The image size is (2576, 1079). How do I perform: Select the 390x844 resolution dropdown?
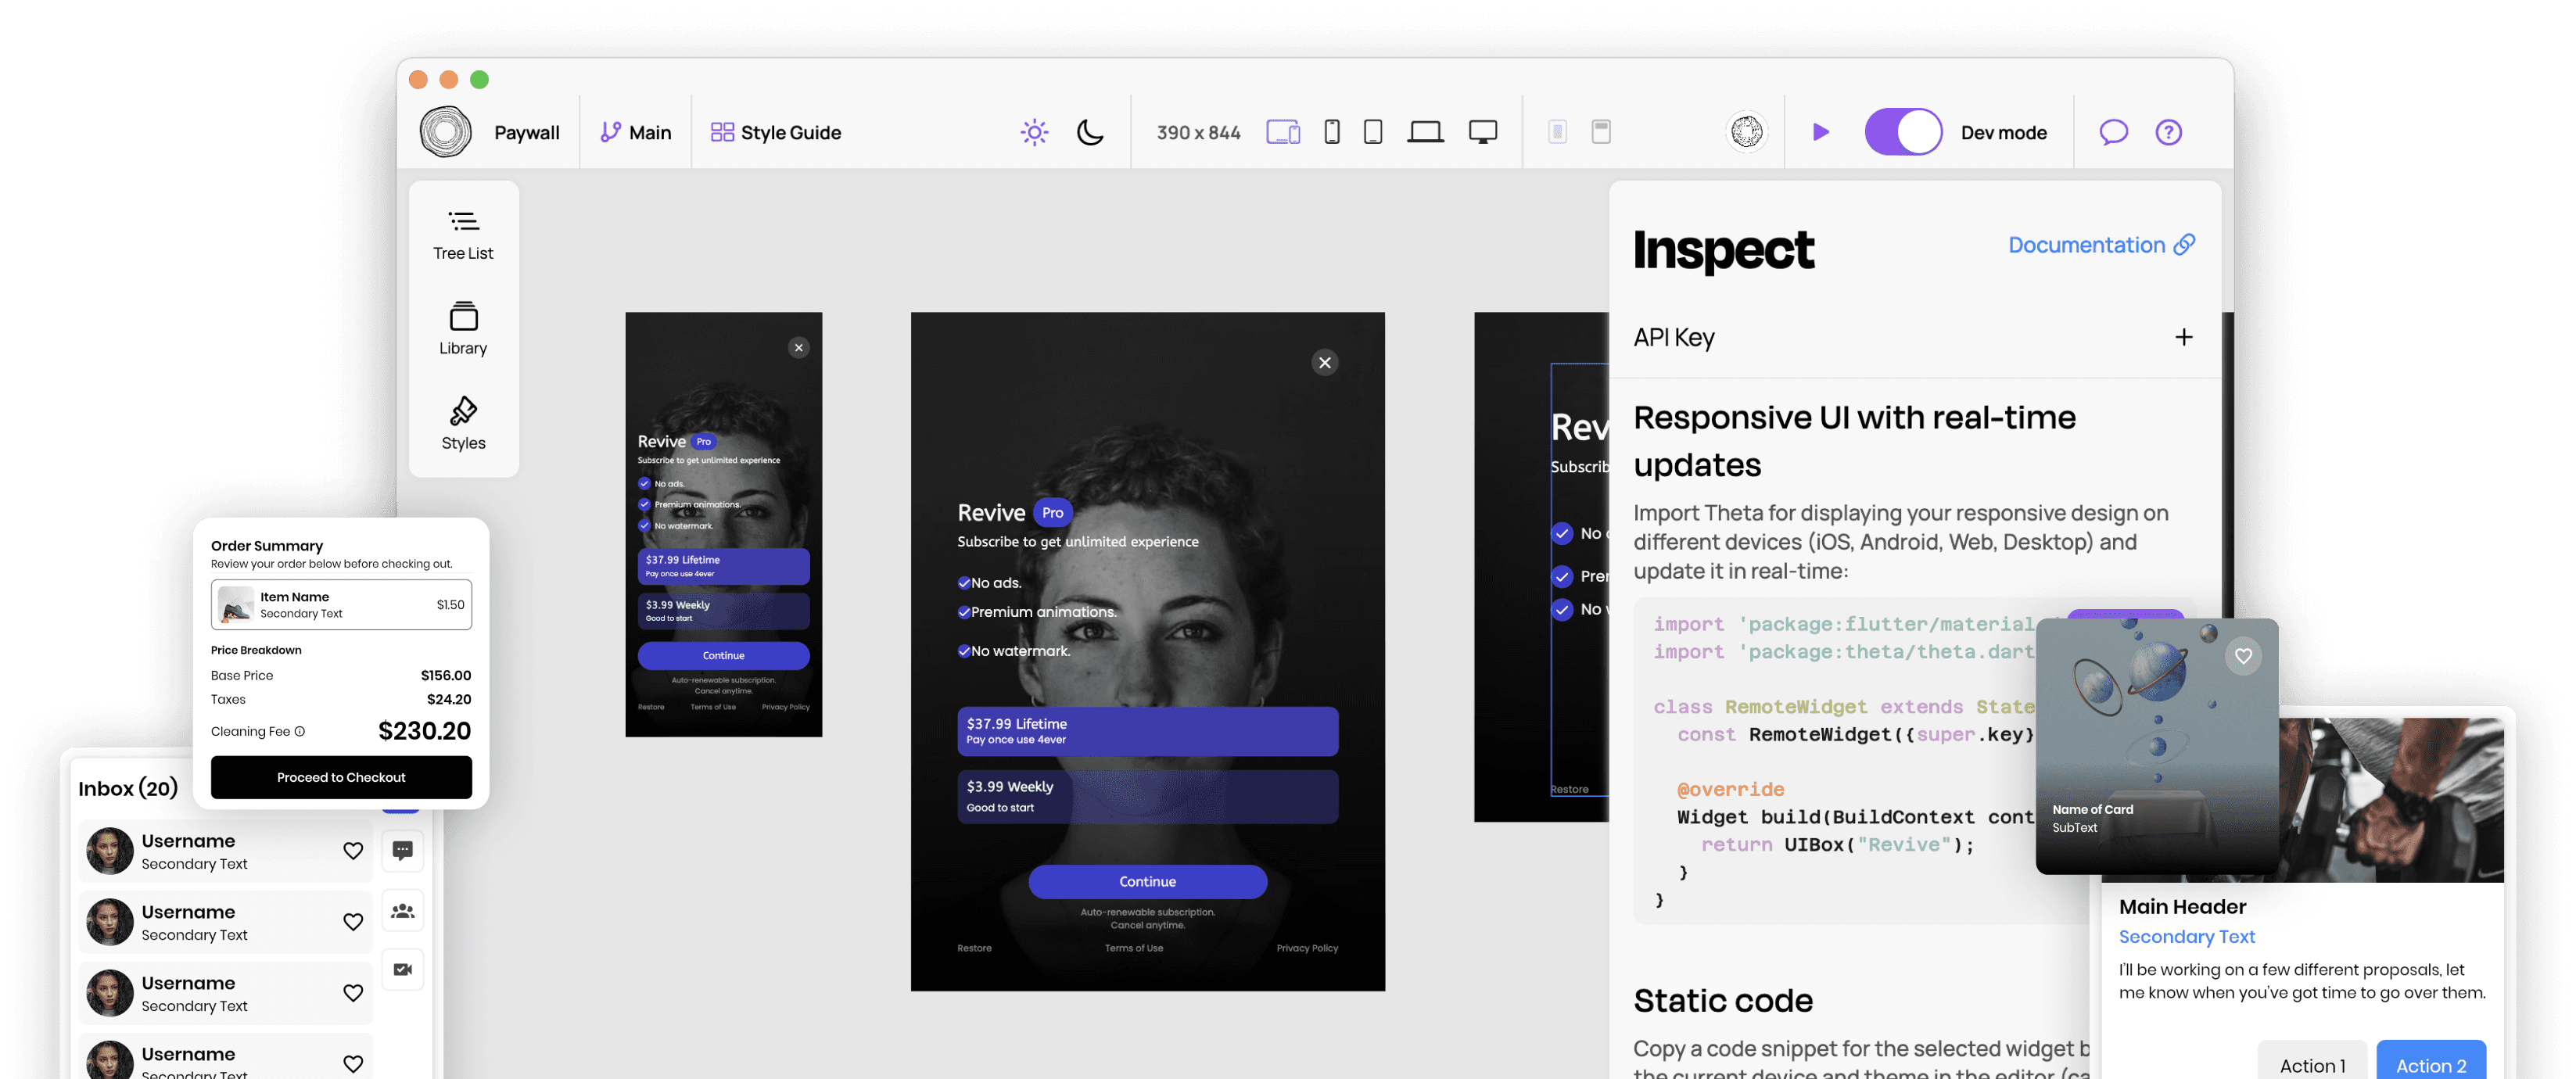coord(1197,130)
